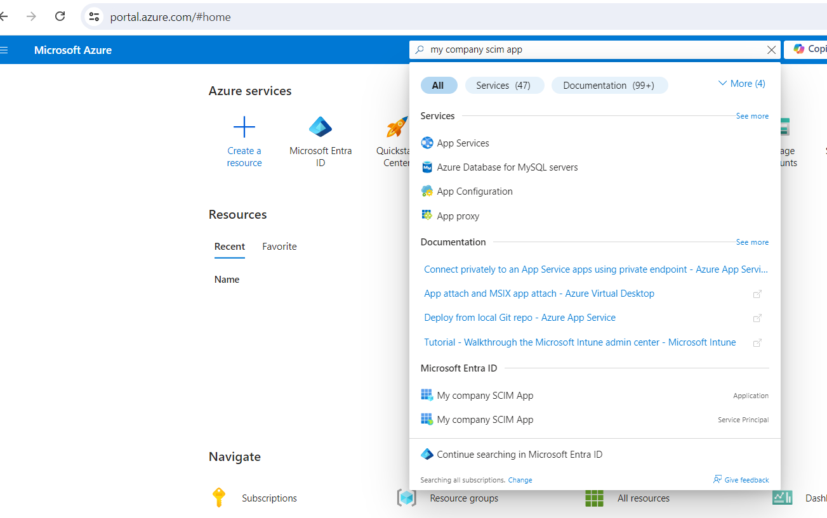Screen dimensions: 827x518
Task: Switch to the Favorite resources tab
Action: (279, 247)
